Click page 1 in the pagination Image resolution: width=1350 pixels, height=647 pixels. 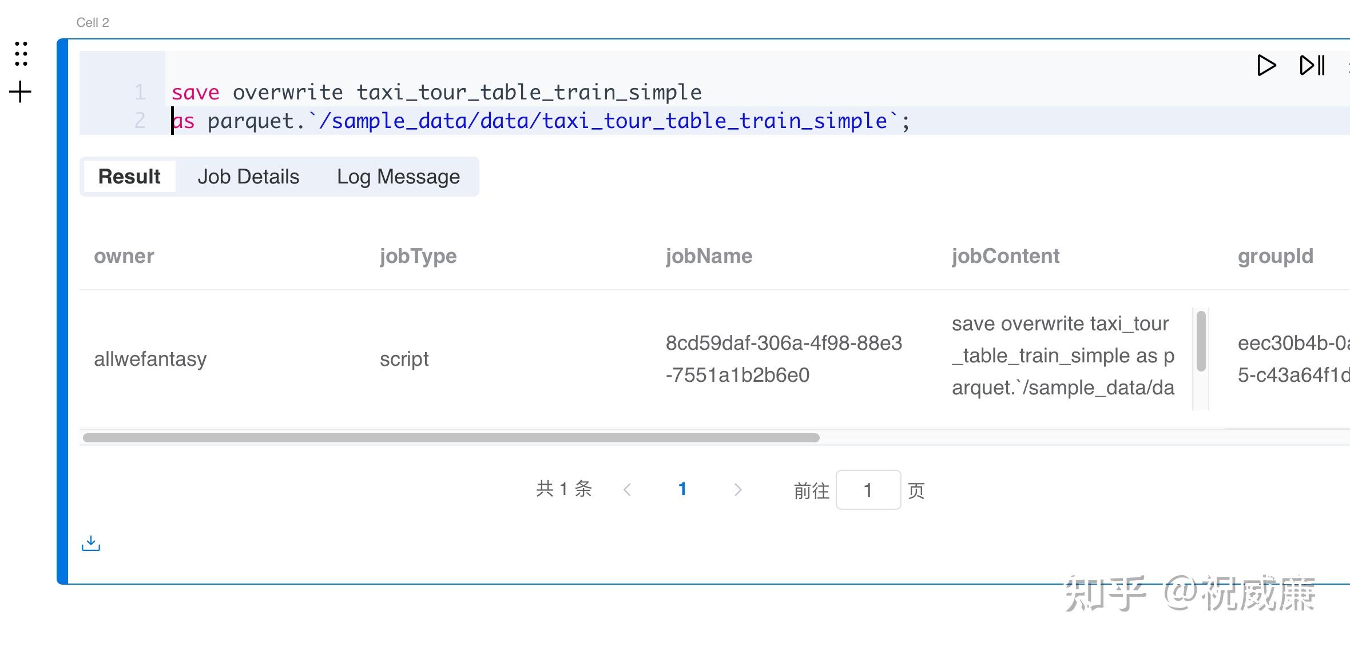tap(682, 489)
